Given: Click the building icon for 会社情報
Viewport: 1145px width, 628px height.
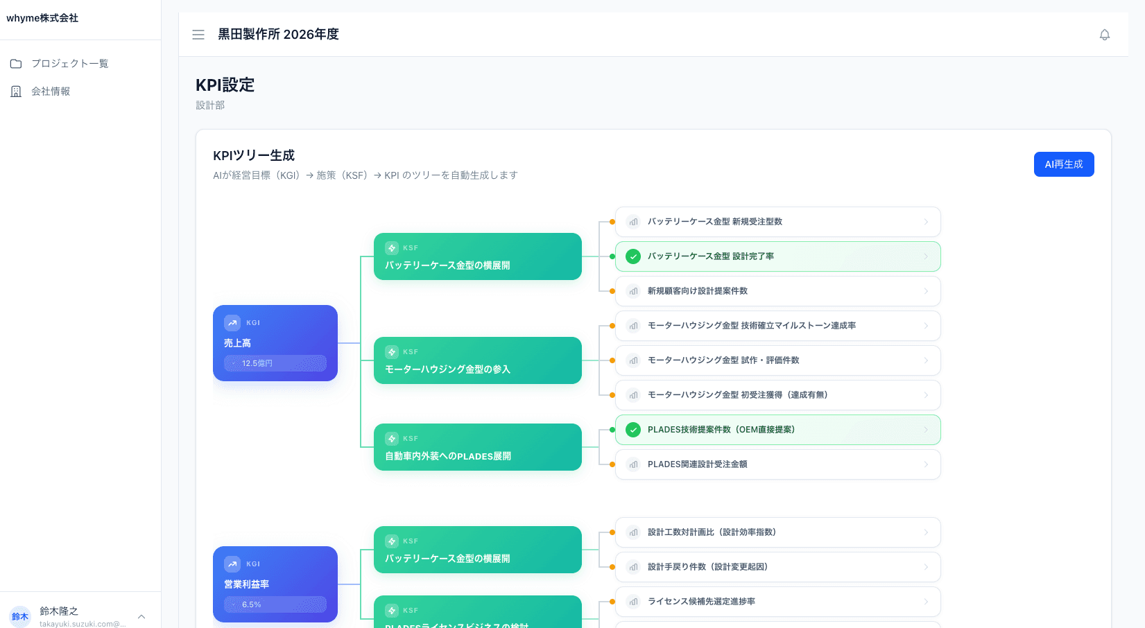Looking at the screenshot, I should [16, 91].
